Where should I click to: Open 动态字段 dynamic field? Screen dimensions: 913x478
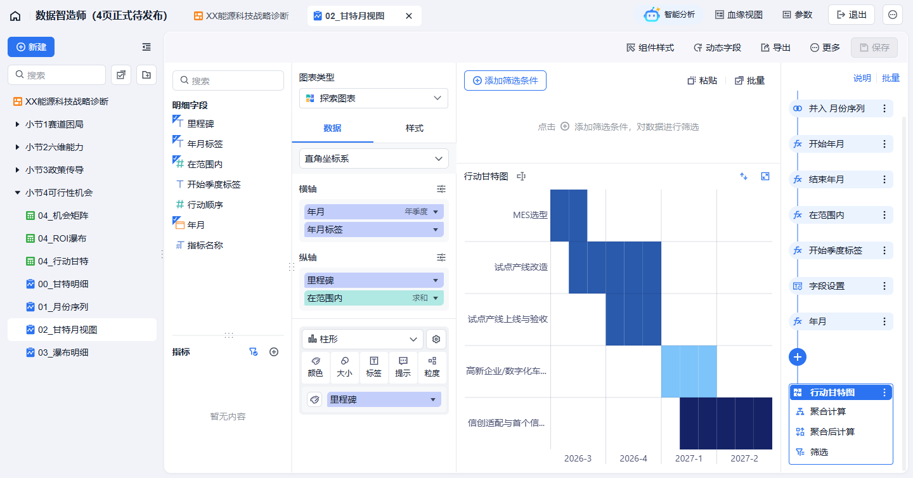tap(717, 48)
